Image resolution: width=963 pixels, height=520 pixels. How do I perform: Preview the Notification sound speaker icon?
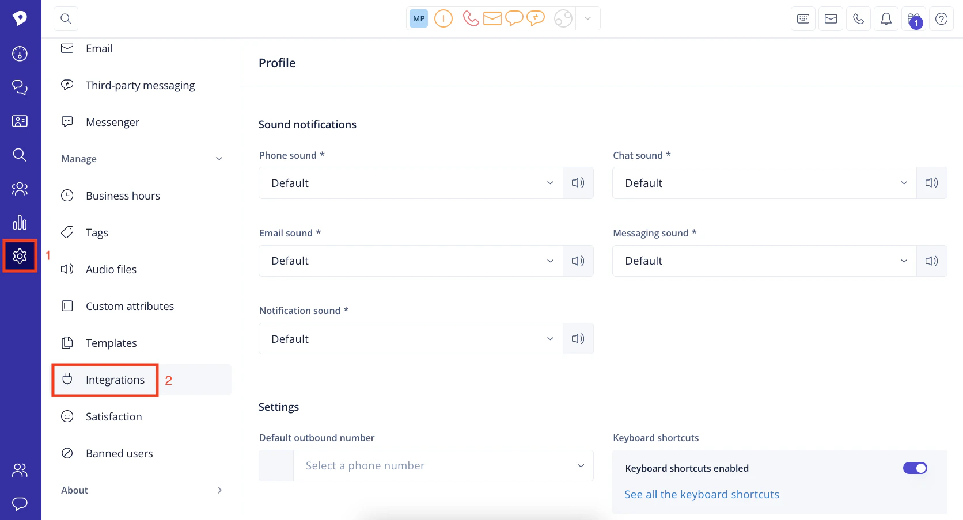(x=578, y=339)
